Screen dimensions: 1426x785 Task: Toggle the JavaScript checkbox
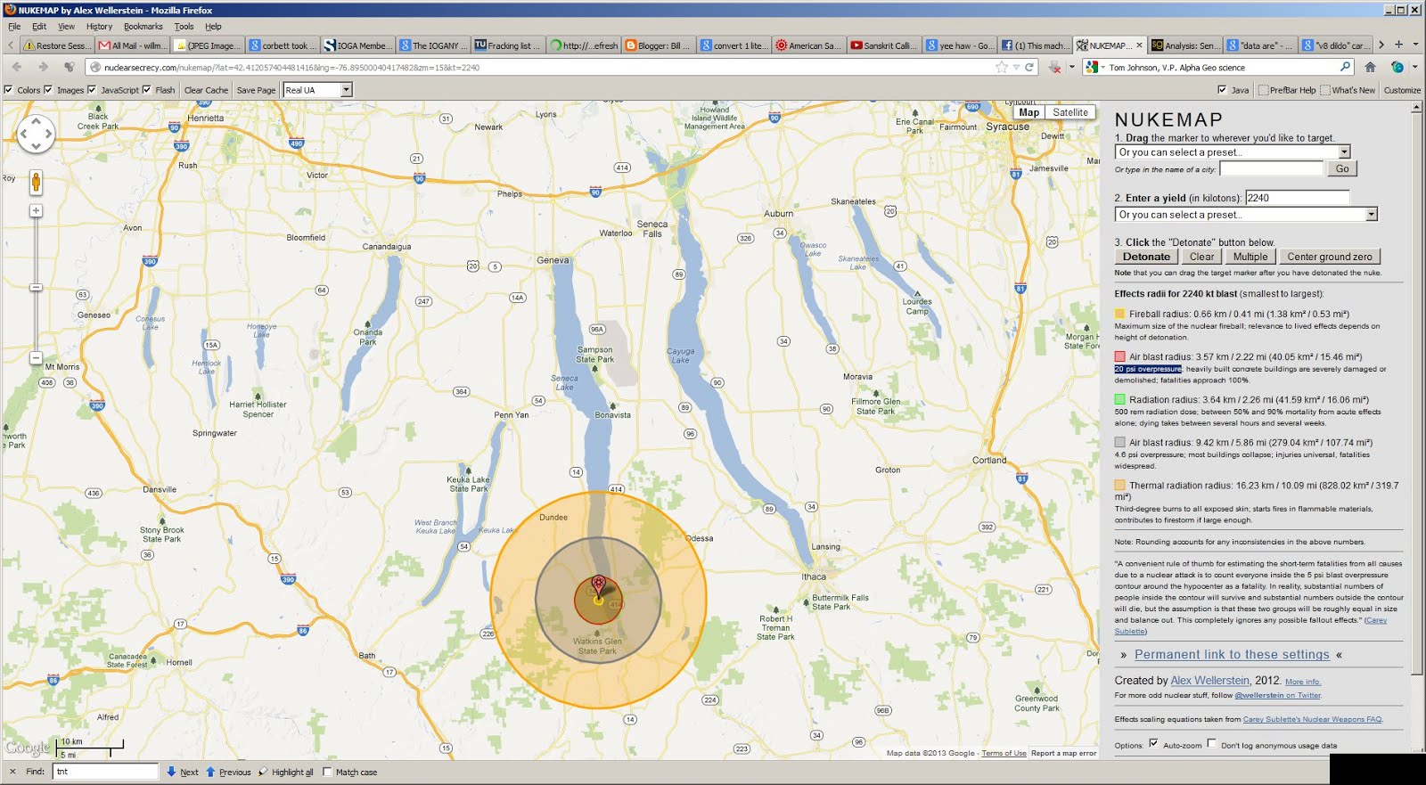click(x=91, y=90)
